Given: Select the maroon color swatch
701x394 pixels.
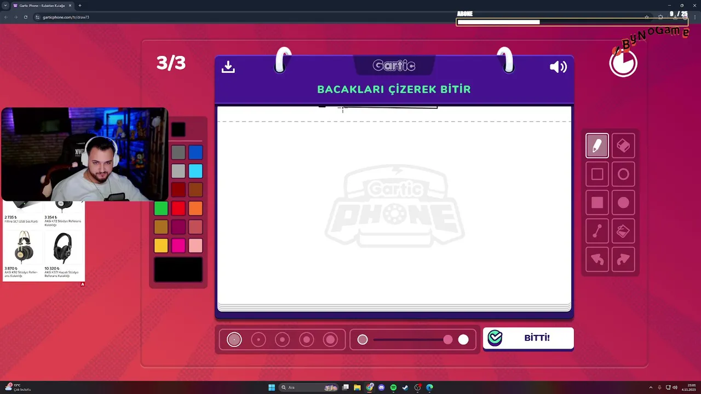Looking at the screenshot, I should coord(178,227).
